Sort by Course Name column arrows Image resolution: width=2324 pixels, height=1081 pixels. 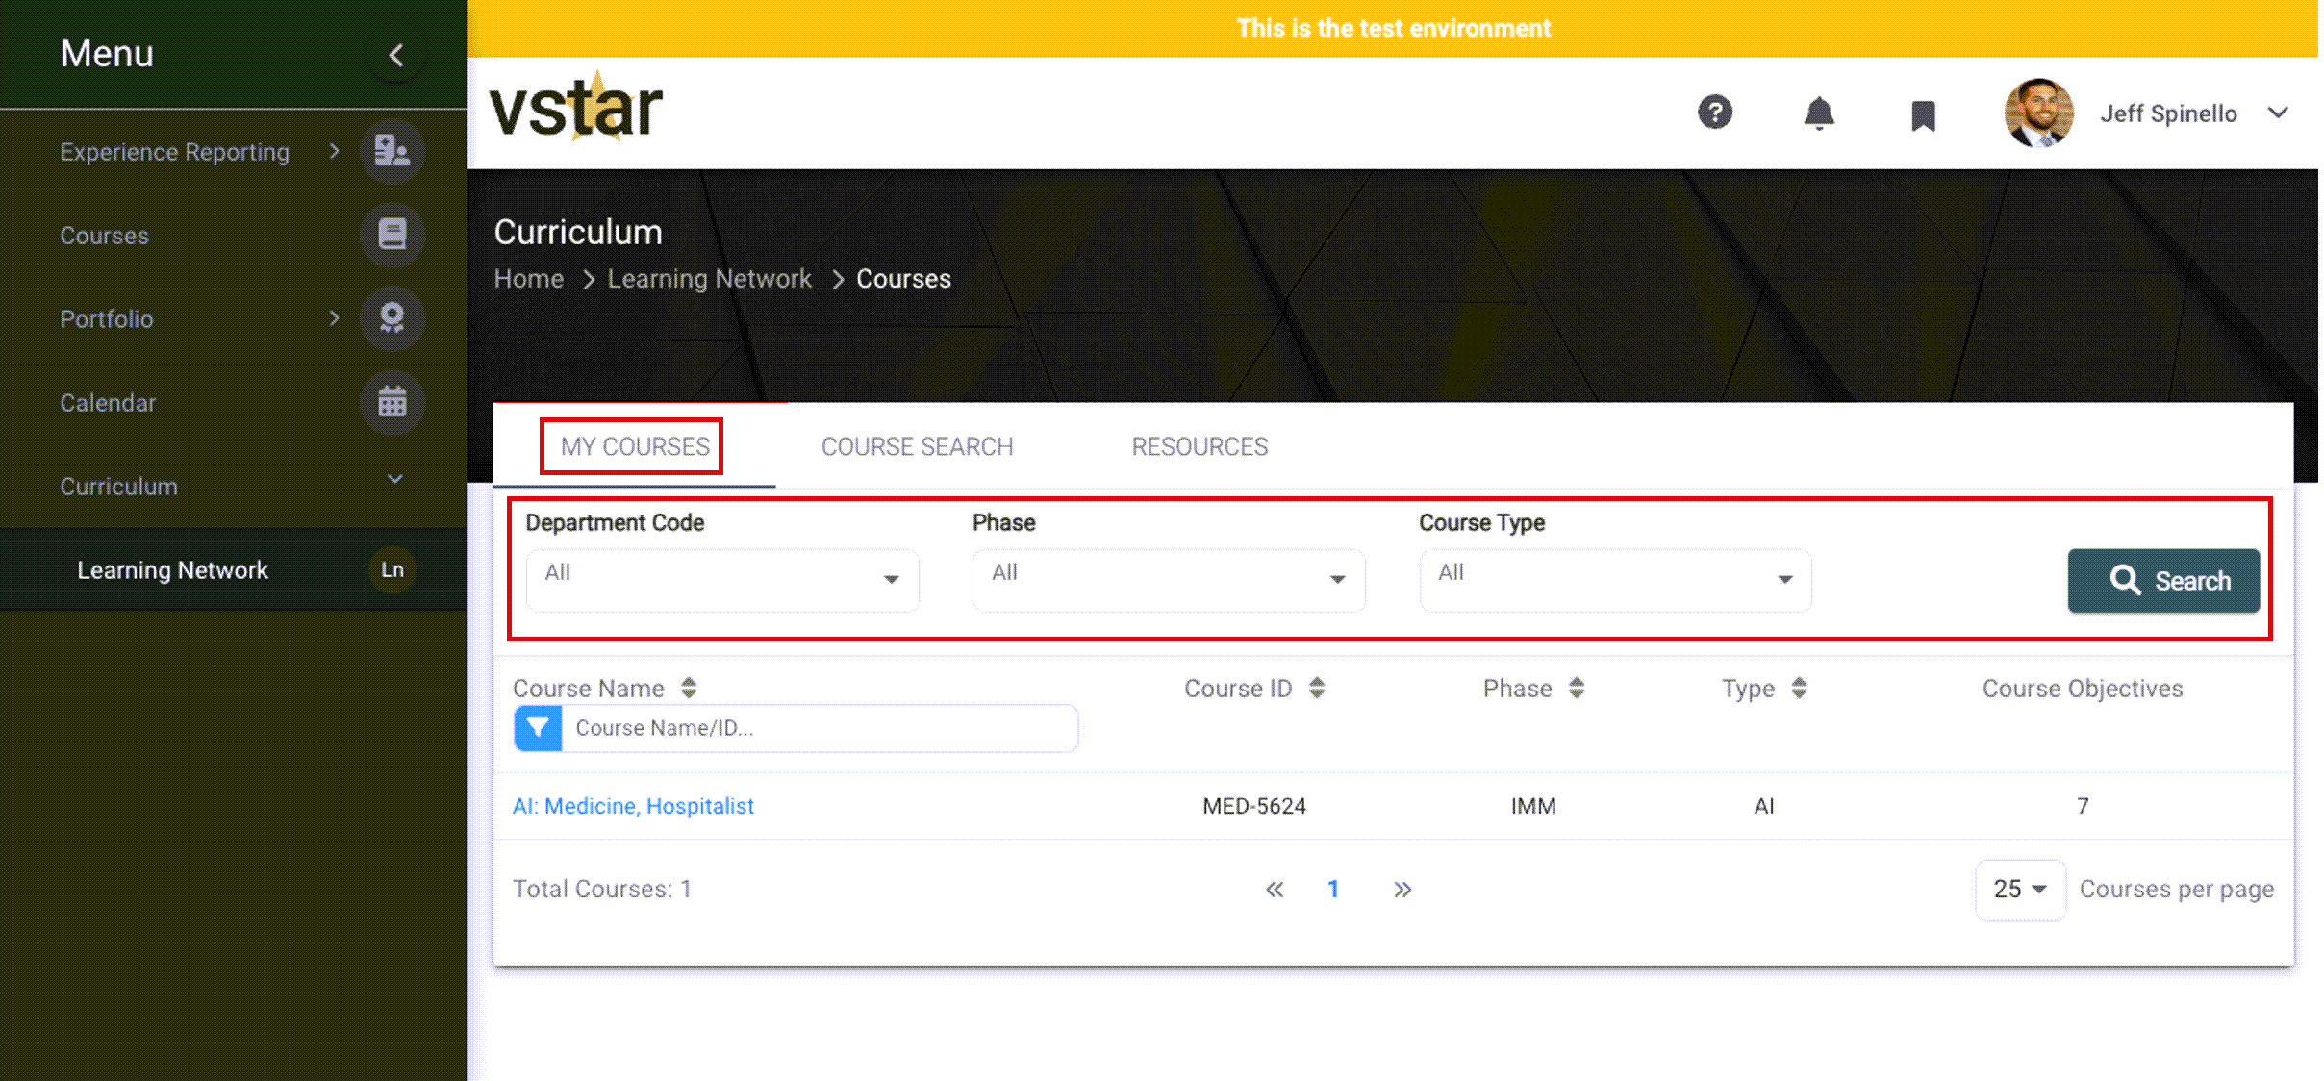(x=689, y=688)
